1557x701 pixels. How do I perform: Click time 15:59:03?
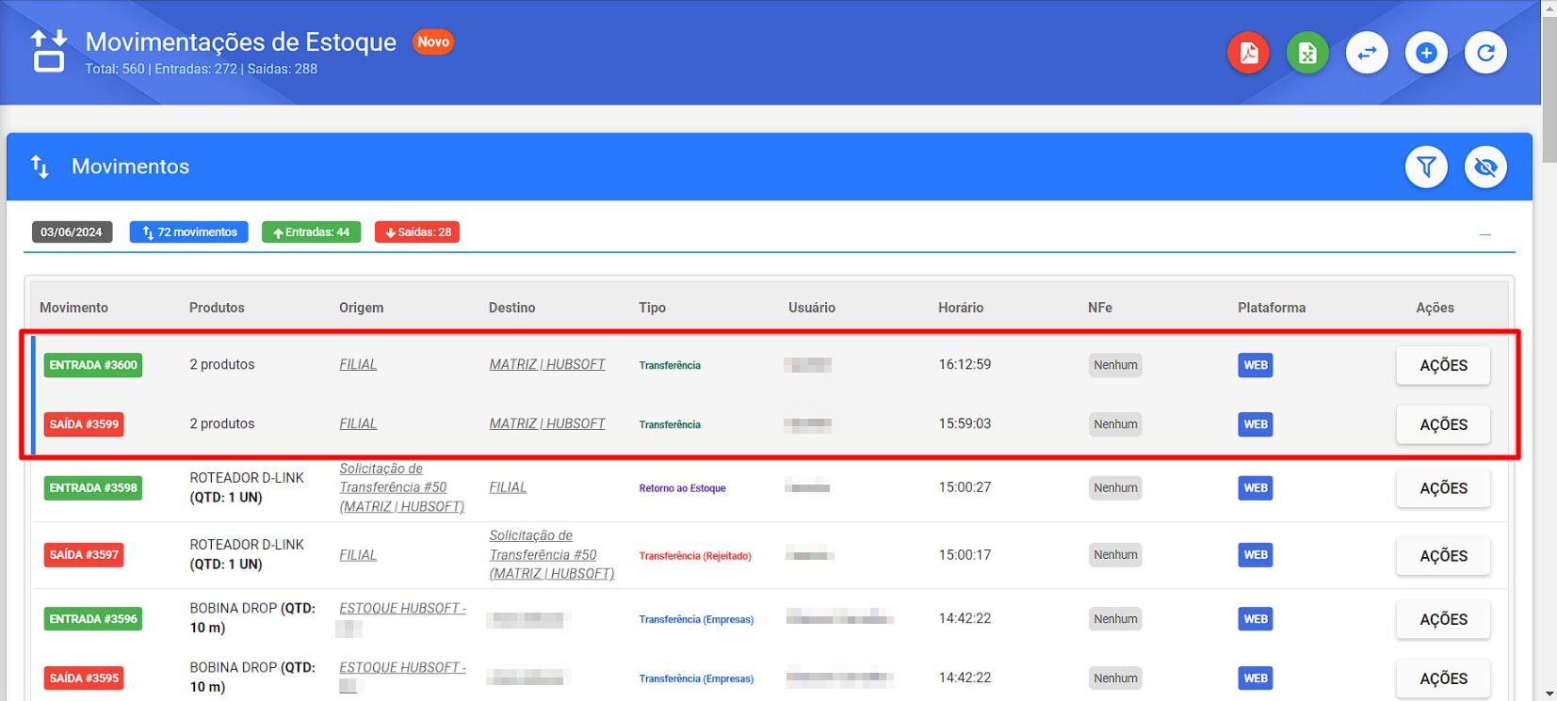pos(965,423)
